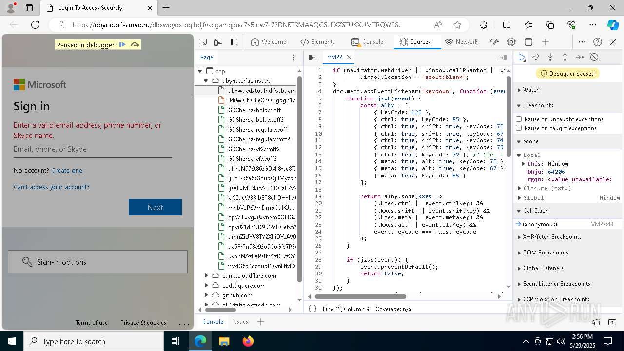Click Terms of use link
Image resolution: width=624 pixels, height=351 pixels.
pyautogui.click(x=92, y=323)
